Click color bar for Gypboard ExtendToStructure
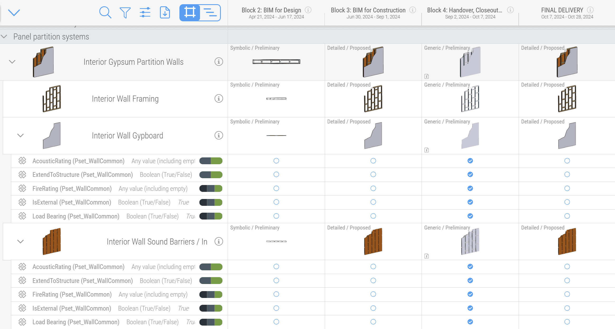 [x=211, y=175]
